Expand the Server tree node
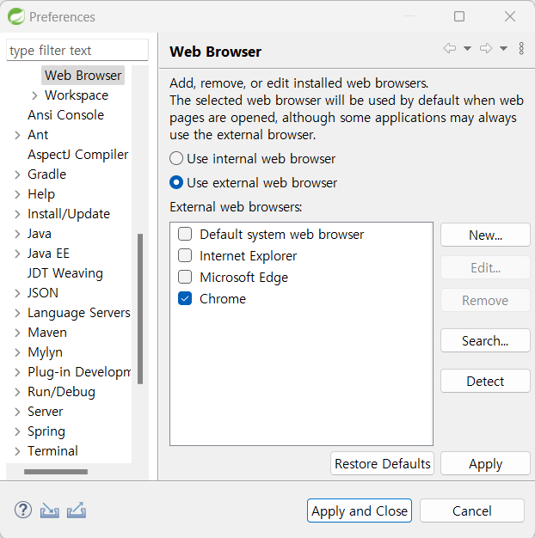Image resolution: width=535 pixels, height=538 pixels. click(17, 412)
